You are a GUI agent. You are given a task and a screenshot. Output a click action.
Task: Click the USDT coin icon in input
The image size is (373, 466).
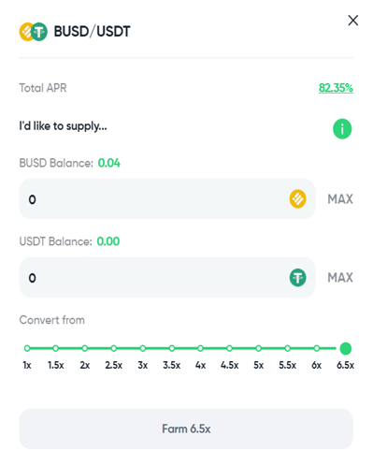(297, 277)
